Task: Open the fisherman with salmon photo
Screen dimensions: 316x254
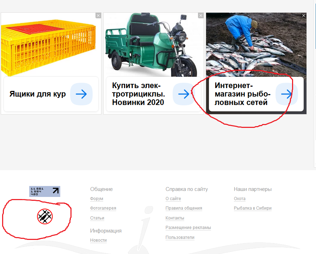Action: [256, 44]
